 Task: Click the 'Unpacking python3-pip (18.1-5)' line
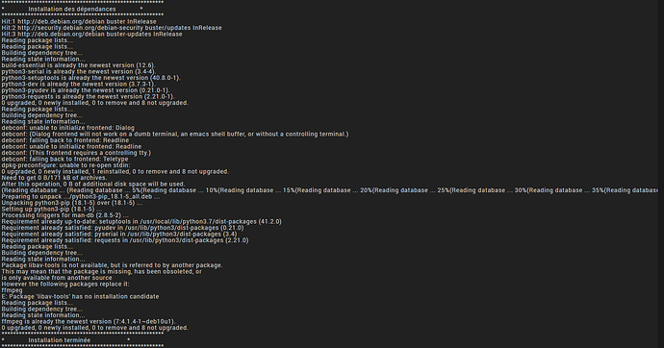[72, 203]
